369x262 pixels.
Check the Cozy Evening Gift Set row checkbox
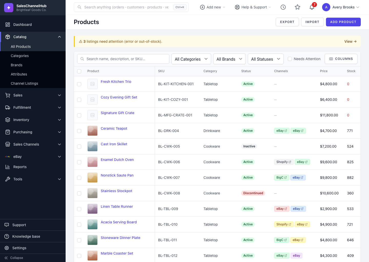(x=79, y=100)
